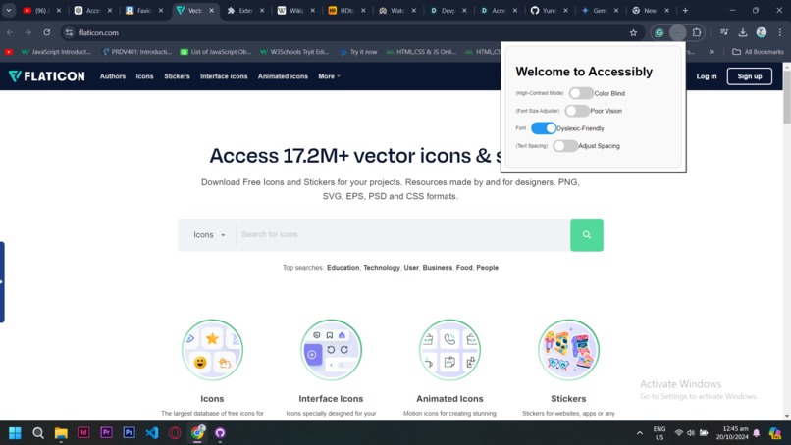This screenshot has width=791, height=445.
Task: Click the Sign up button
Action: (749, 76)
